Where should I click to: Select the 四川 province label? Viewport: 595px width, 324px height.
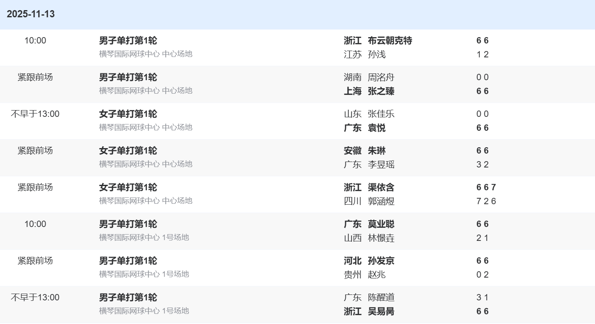[353, 201]
